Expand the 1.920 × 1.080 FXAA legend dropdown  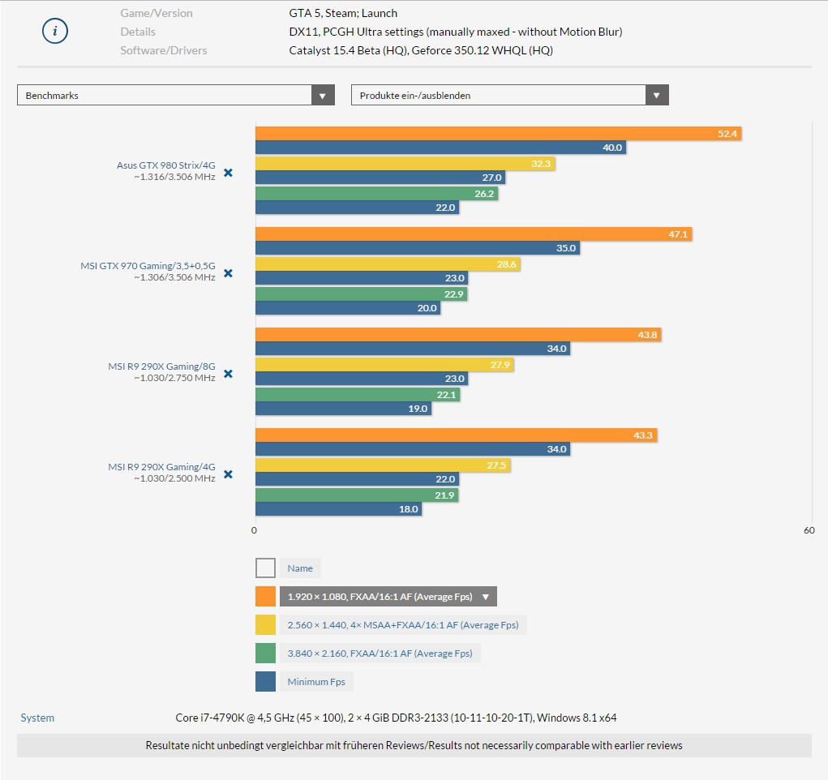tap(388, 596)
